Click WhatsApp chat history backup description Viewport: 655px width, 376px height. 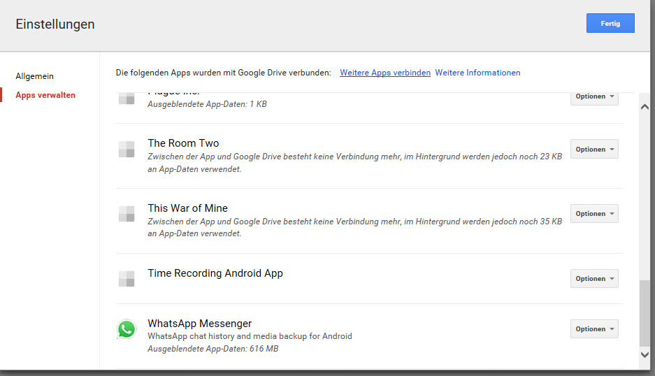[x=250, y=336]
